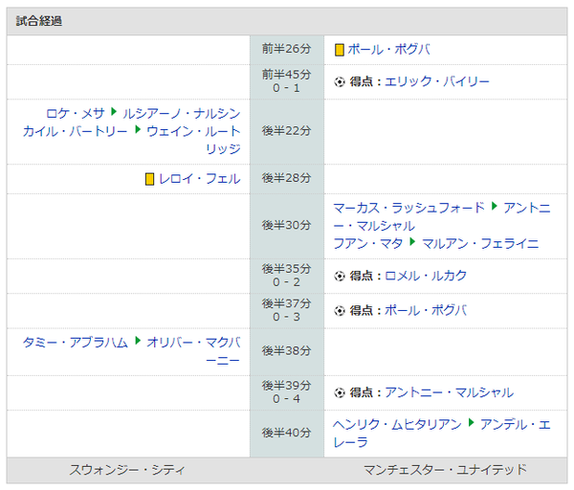The image size is (574, 490).
Task: Open ウェイン・ルートリッジ player link
Action: (x=193, y=140)
